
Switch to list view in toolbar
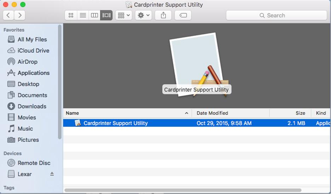82,15
